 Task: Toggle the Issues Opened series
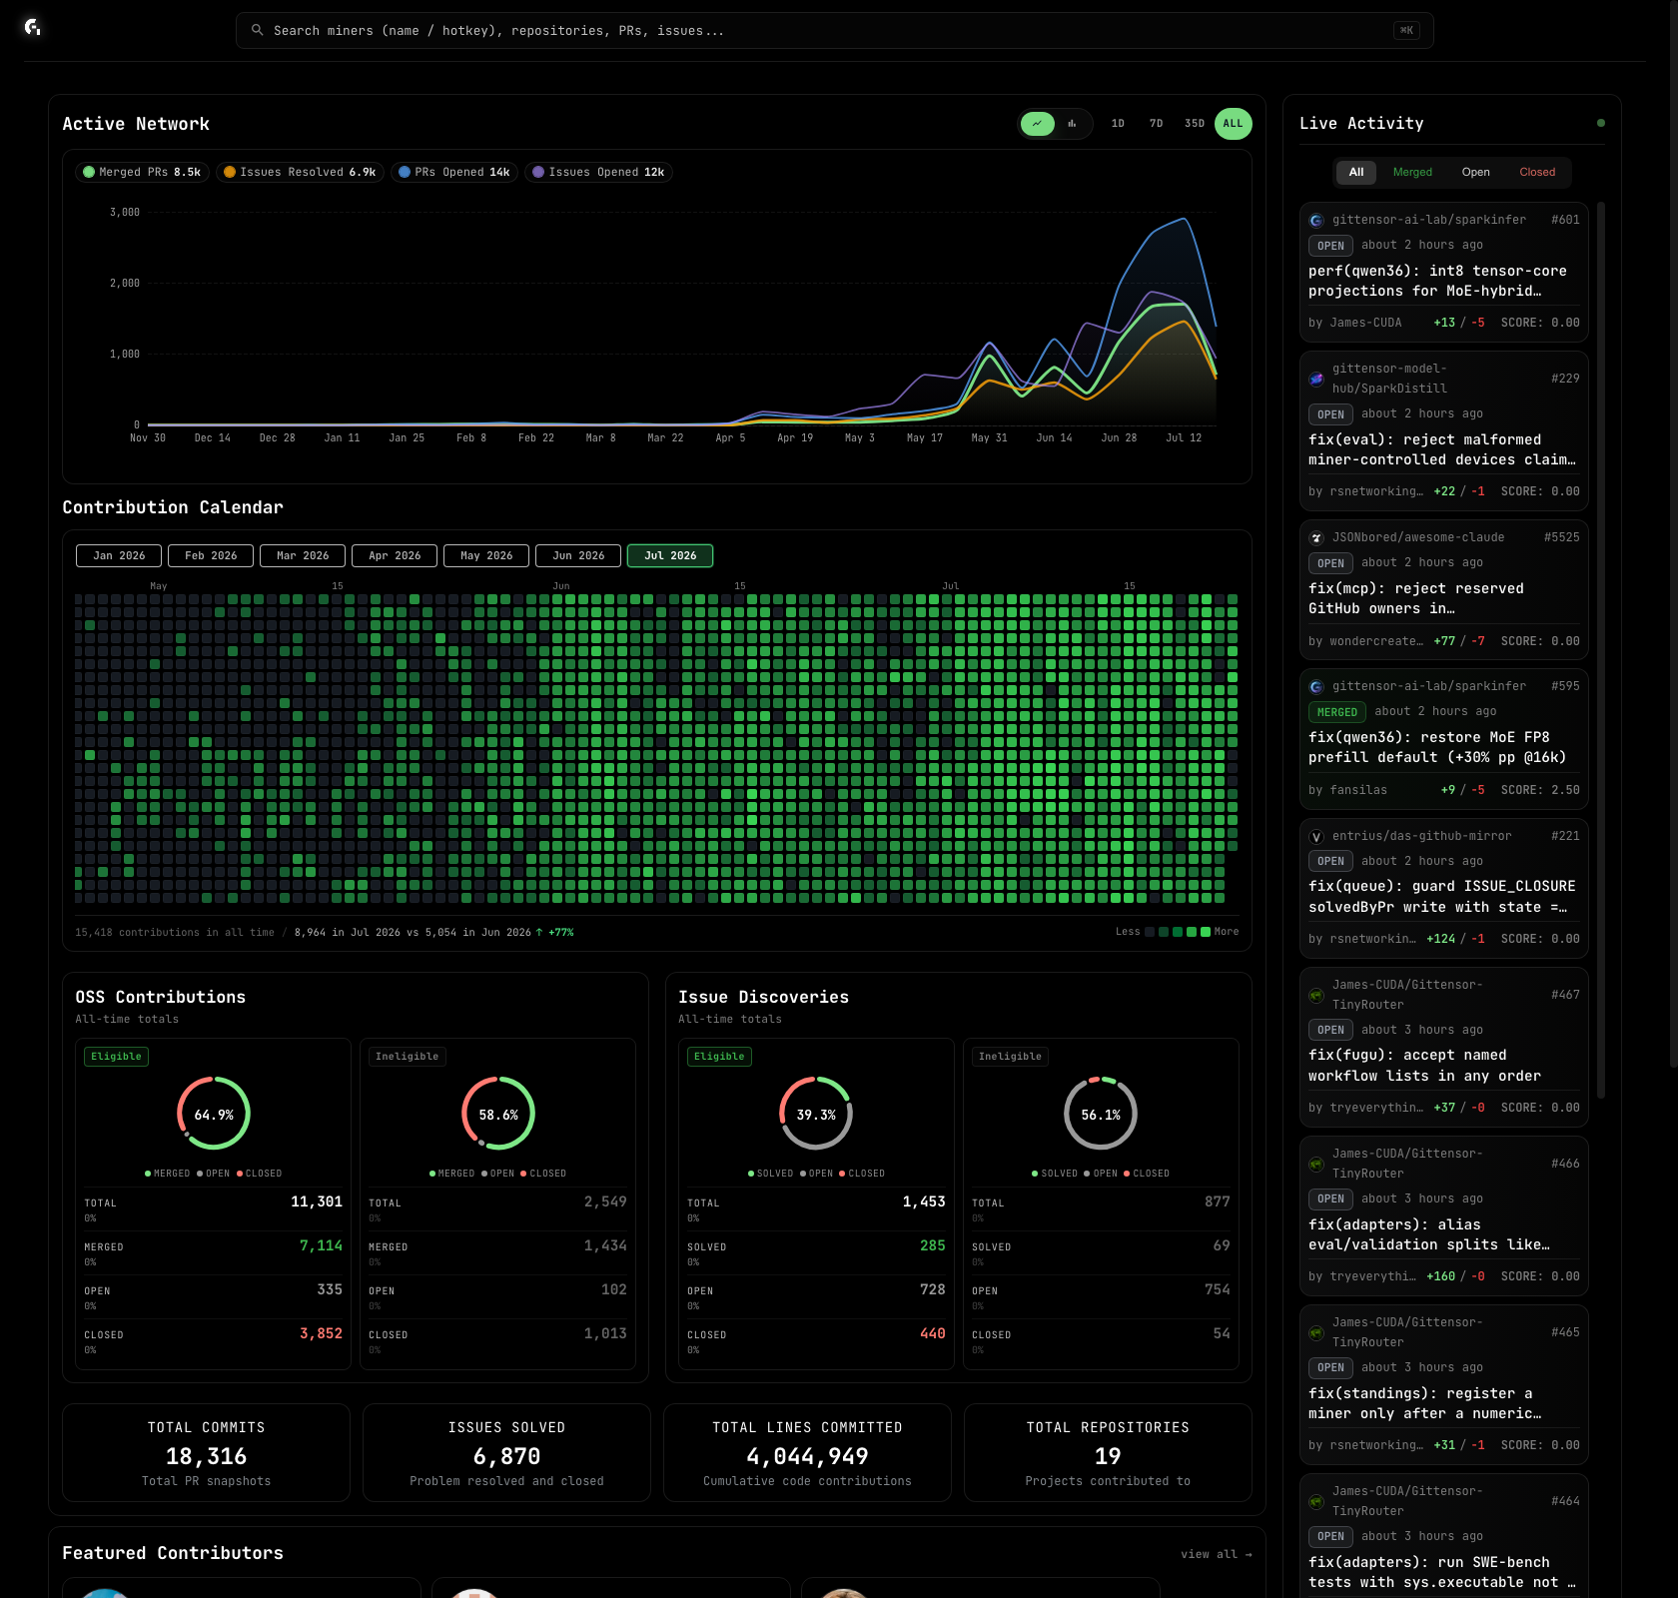(598, 172)
